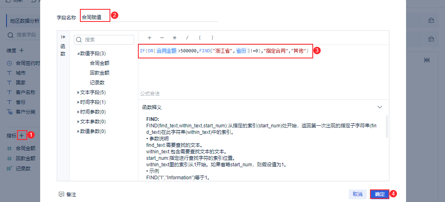
Task: Select 合同金额 field in the tree
Action: click(100, 63)
